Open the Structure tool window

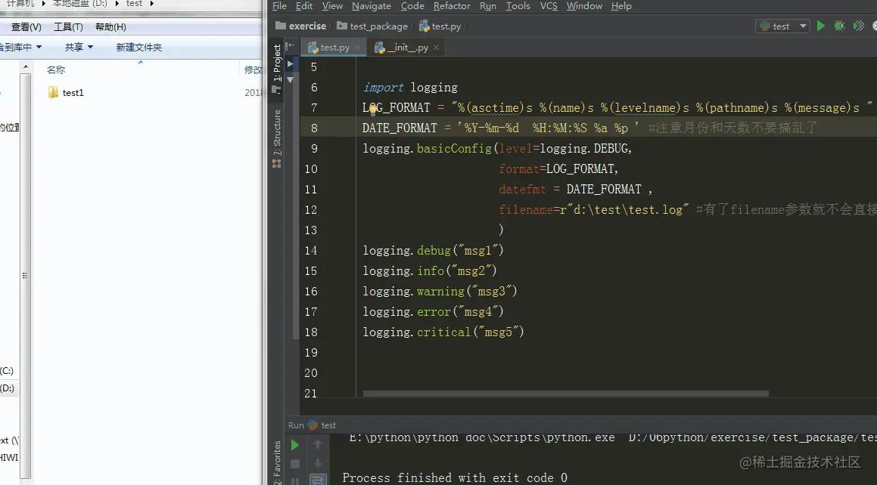coord(277,138)
